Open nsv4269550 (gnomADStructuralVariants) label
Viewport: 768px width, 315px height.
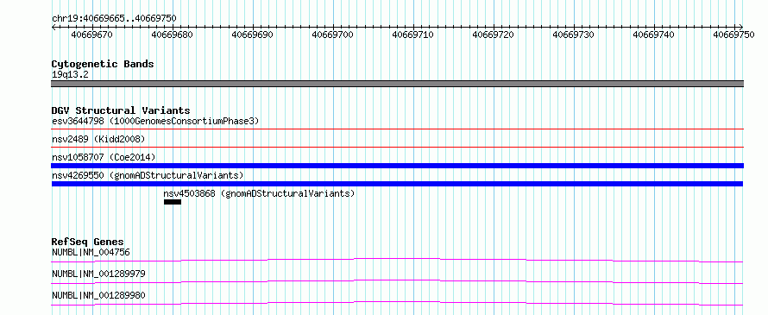point(148,175)
